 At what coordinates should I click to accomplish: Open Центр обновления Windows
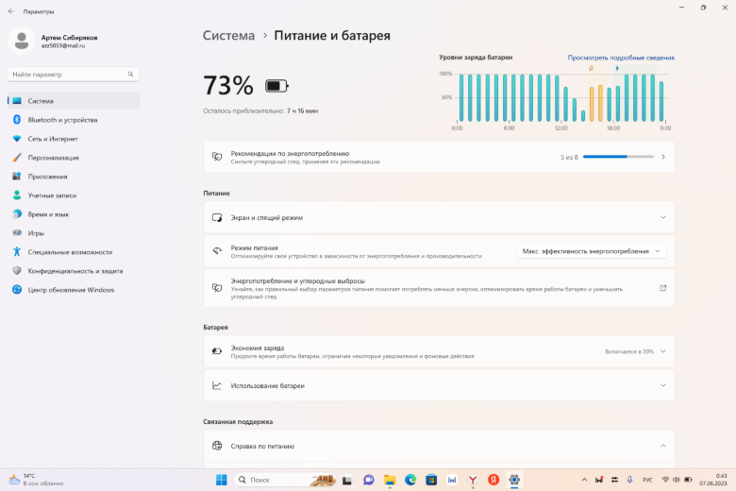pos(74,290)
